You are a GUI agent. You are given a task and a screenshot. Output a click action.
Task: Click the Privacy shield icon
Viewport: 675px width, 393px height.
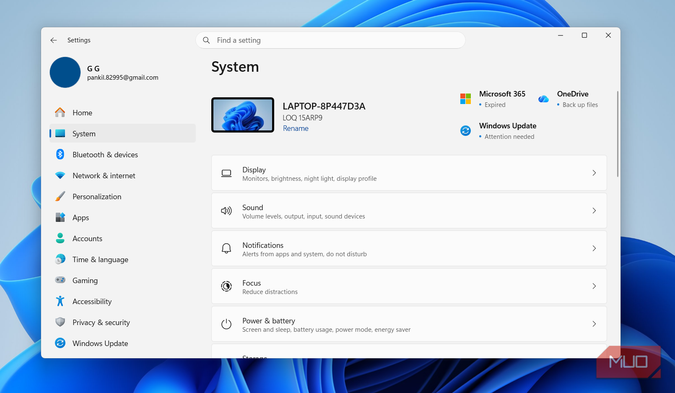point(60,322)
